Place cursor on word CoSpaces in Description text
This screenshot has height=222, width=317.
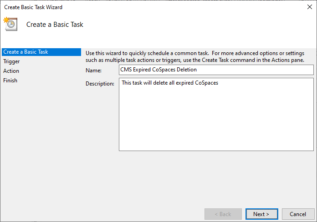point(206,83)
